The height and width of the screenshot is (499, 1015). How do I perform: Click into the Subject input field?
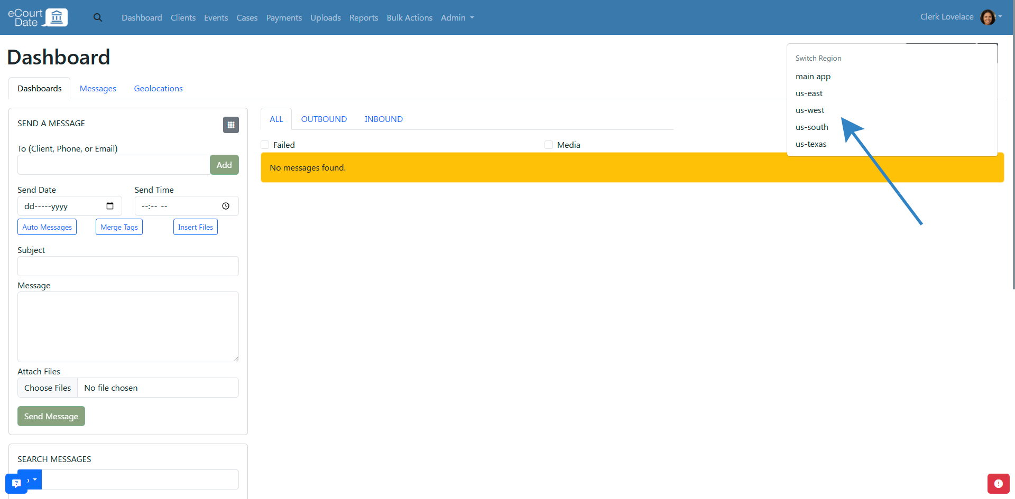[x=128, y=266]
